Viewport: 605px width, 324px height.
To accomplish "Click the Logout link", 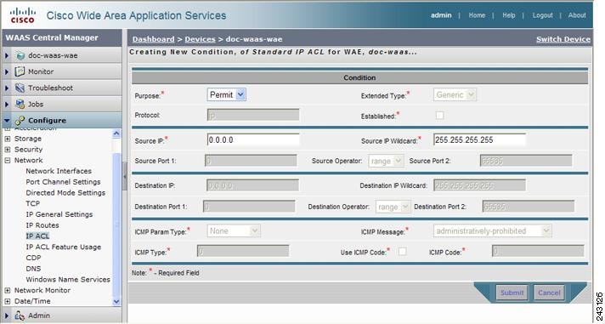I will (542, 15).
